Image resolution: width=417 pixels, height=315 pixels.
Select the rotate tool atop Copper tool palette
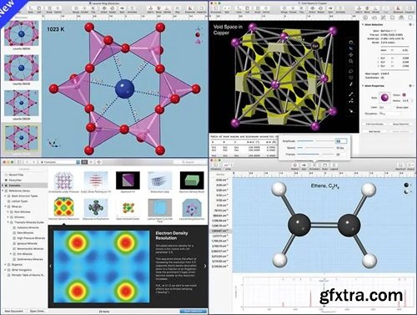pos(351,43)
